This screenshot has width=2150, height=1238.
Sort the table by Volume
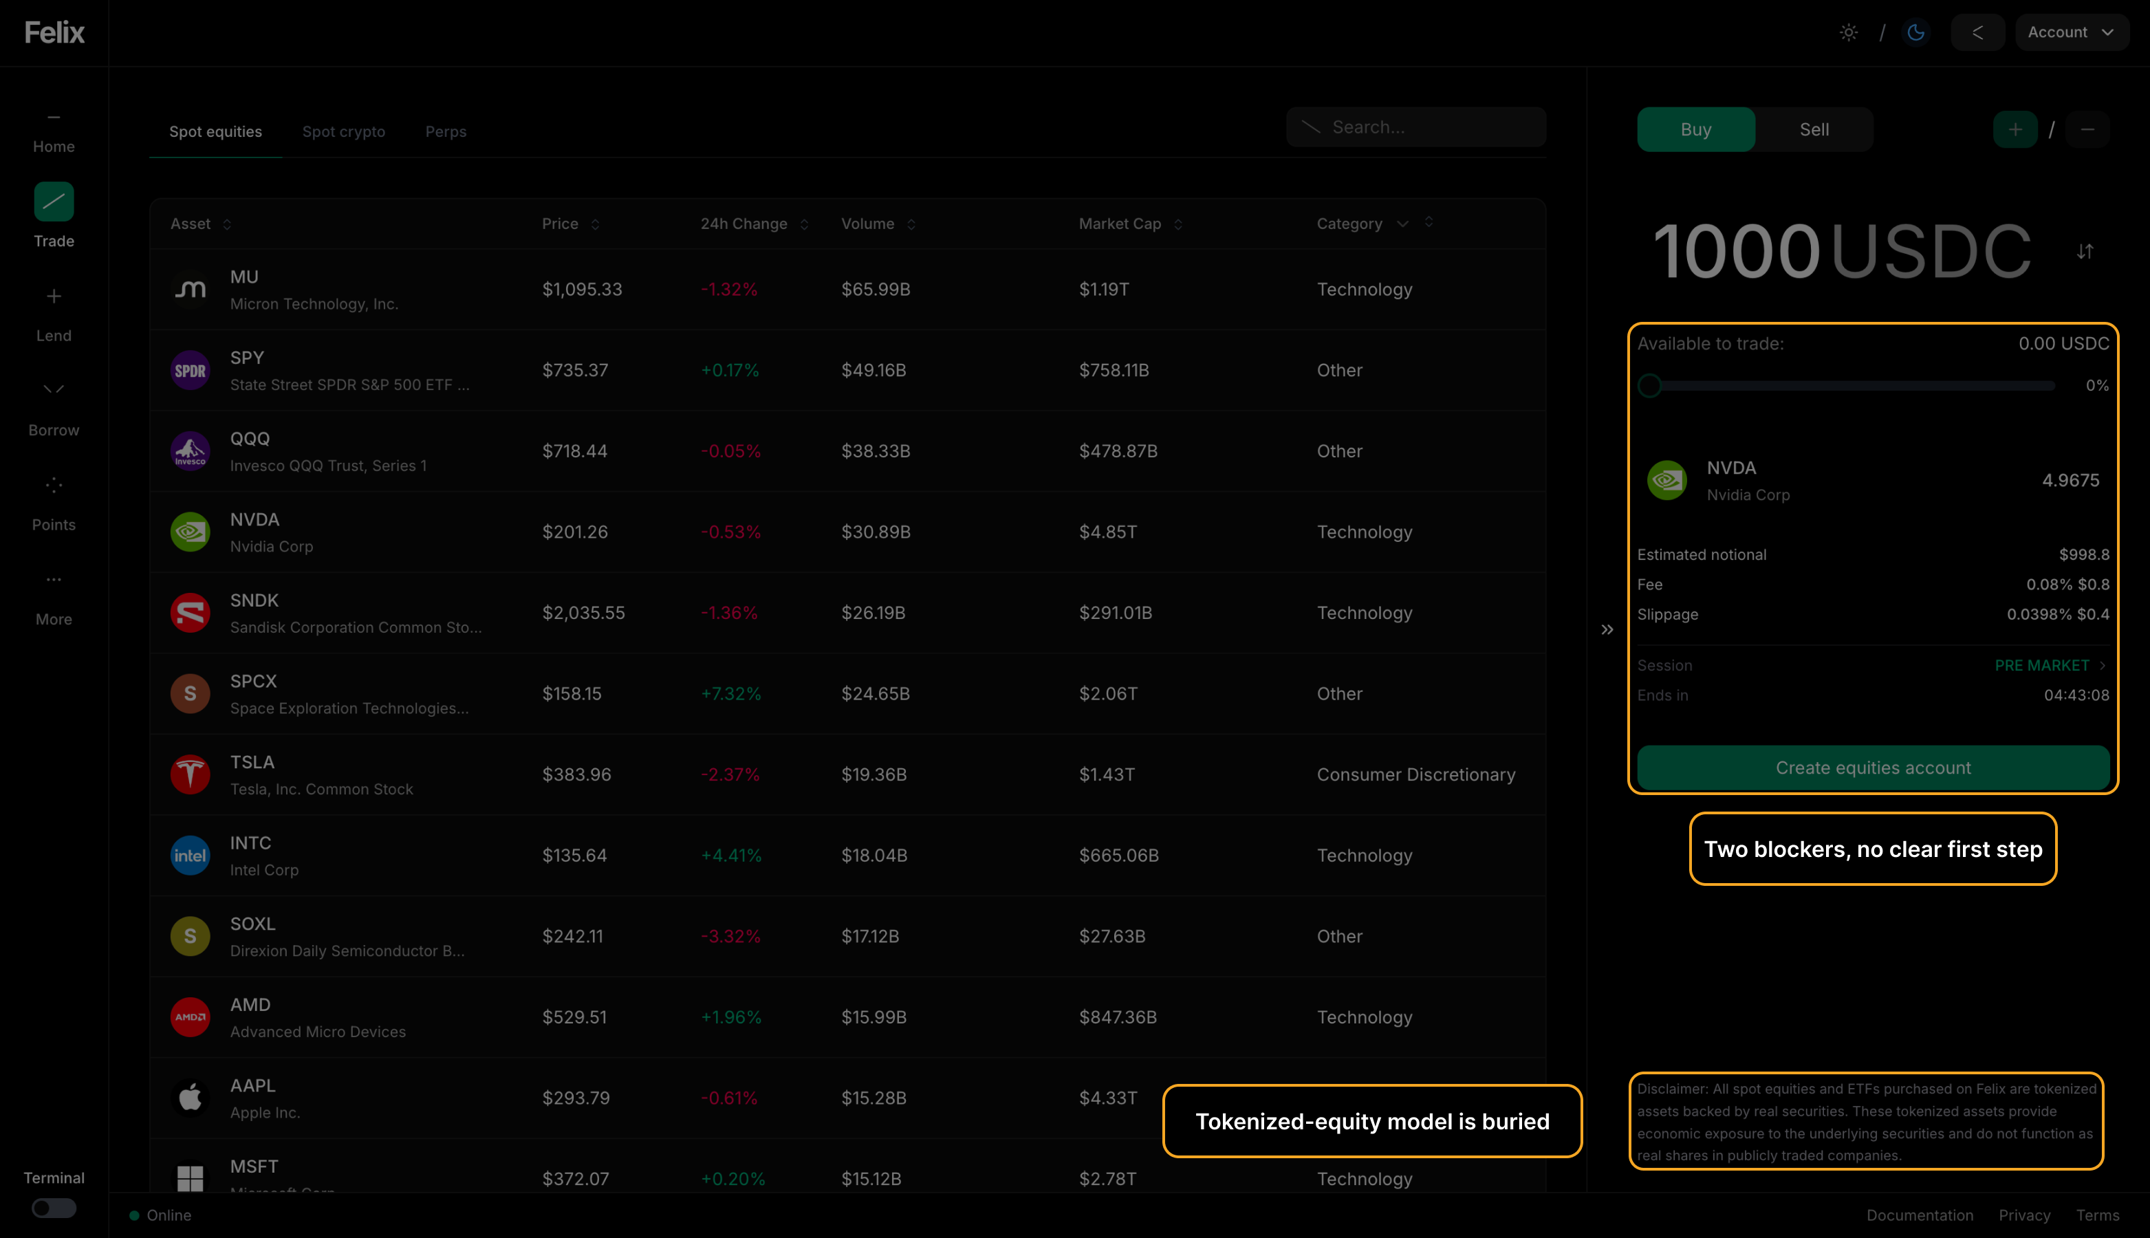[878, 224]
